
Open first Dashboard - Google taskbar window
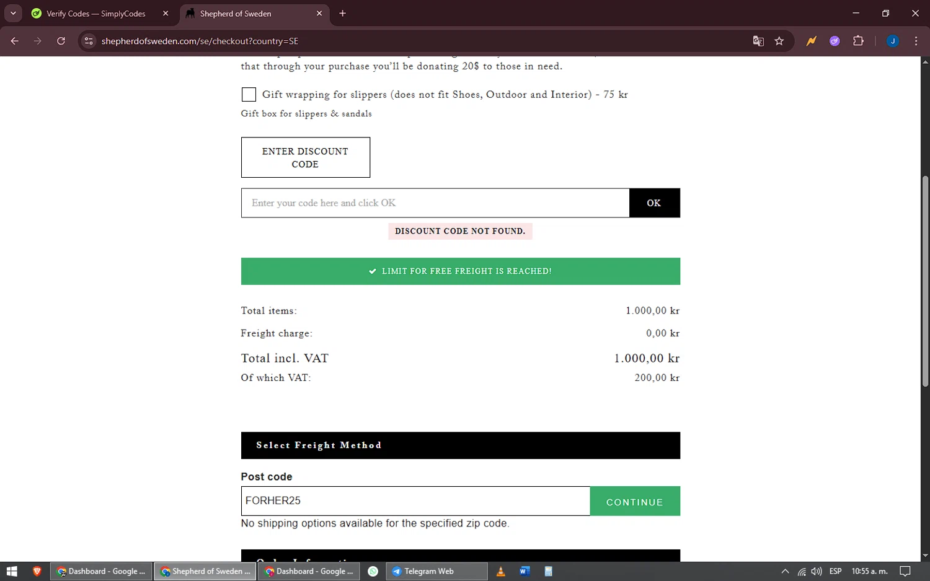(101, 571)
